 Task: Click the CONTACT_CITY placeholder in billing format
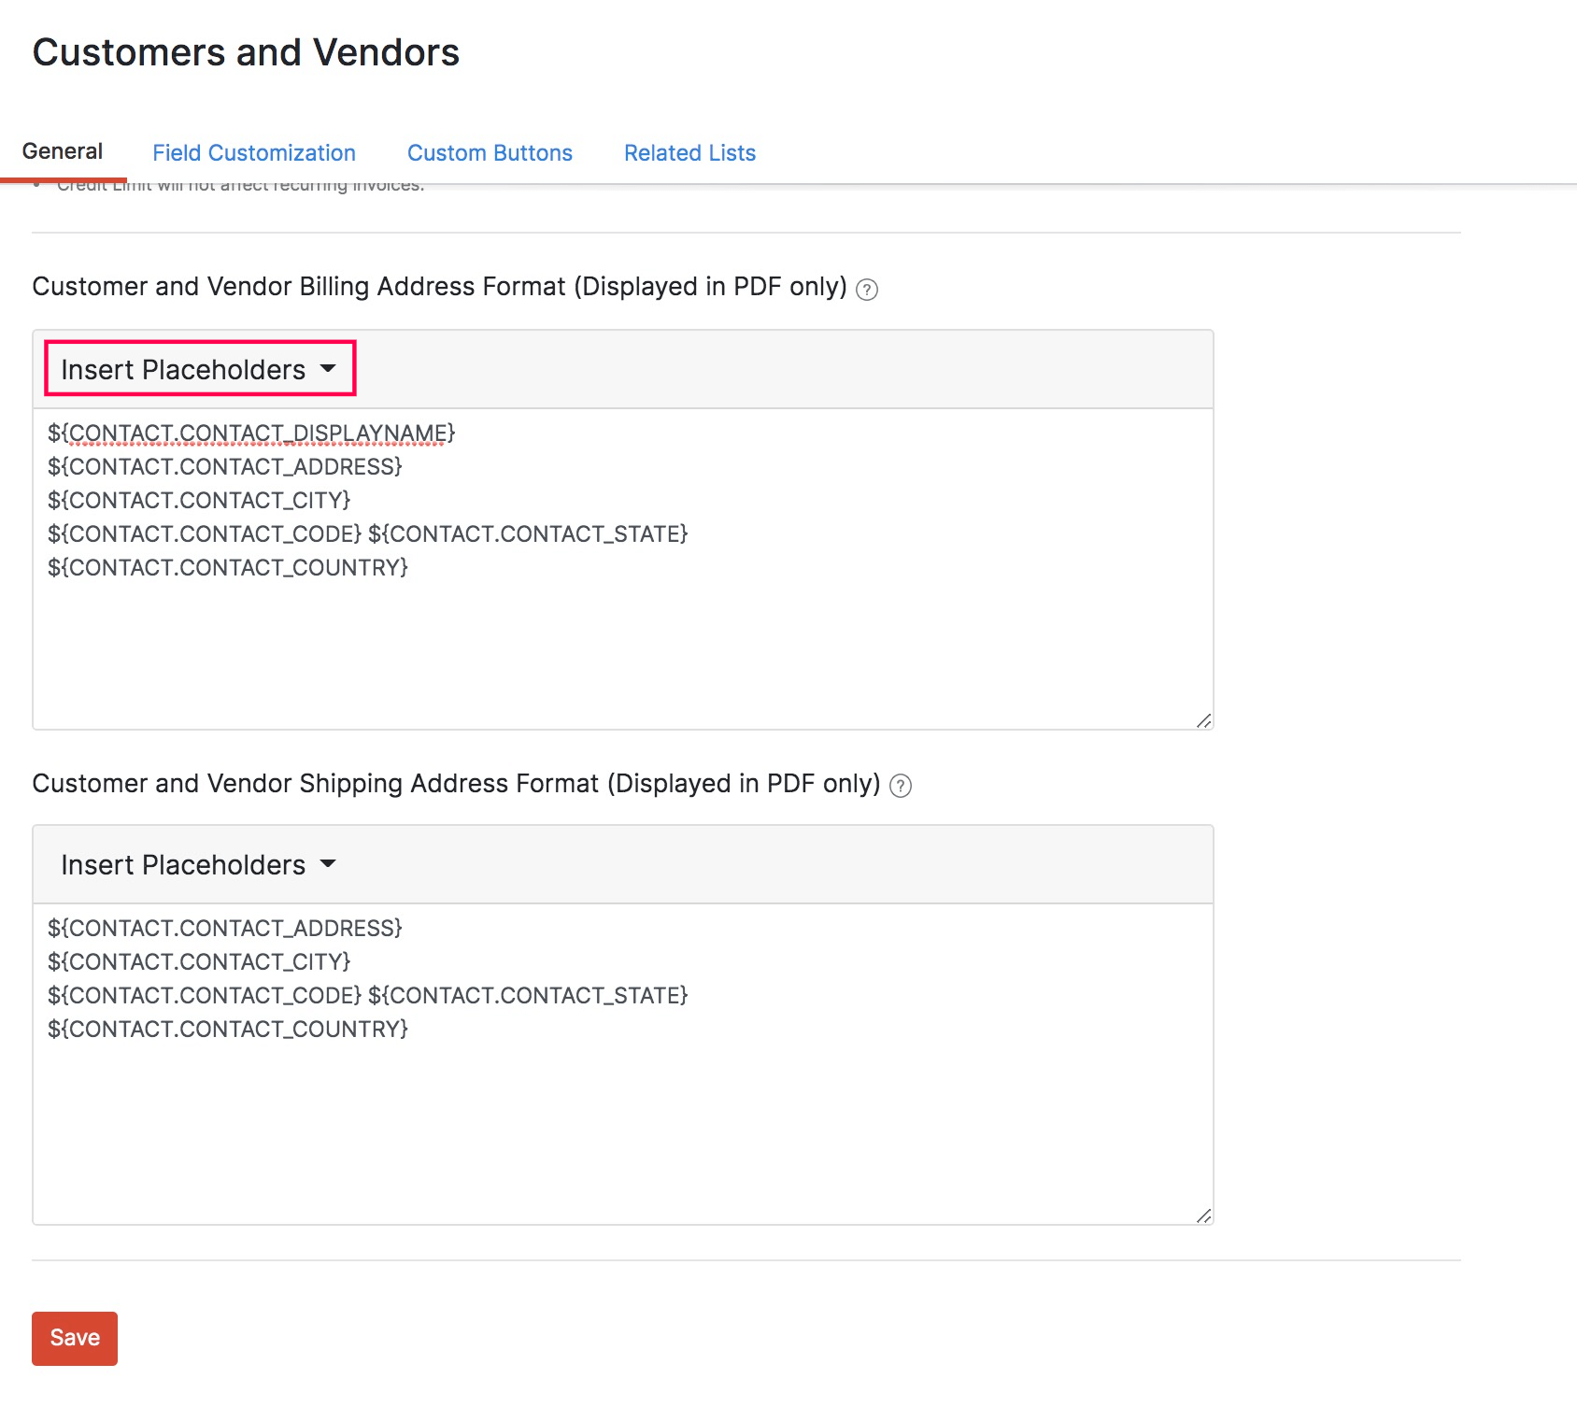199,500
